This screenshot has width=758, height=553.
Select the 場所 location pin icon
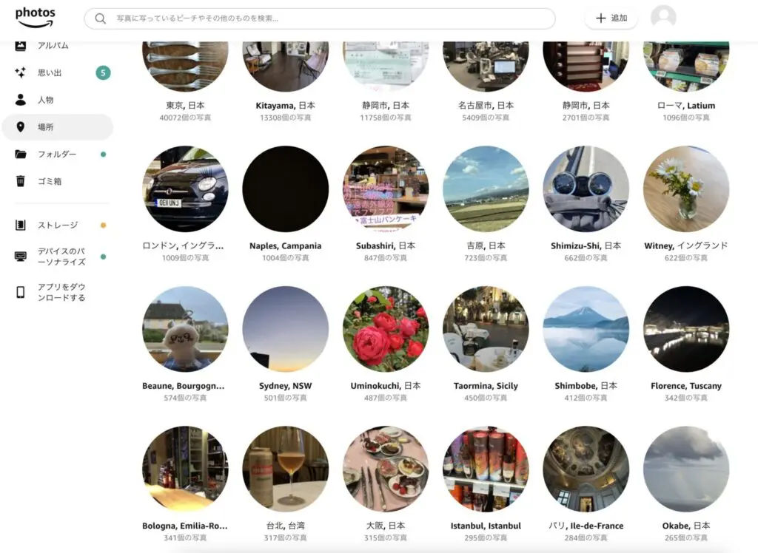(x=20, y=127)
